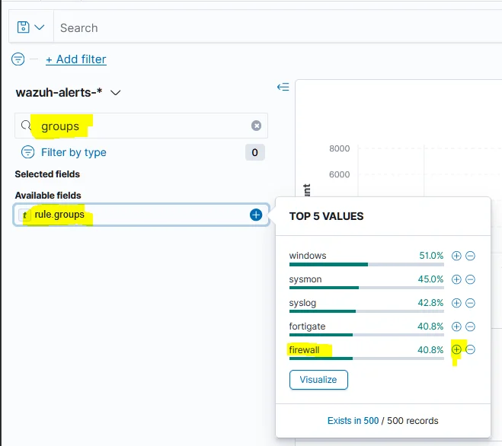Click the Visualize button
The width and height of the screenshot is (502, 446).
point(318,380)
